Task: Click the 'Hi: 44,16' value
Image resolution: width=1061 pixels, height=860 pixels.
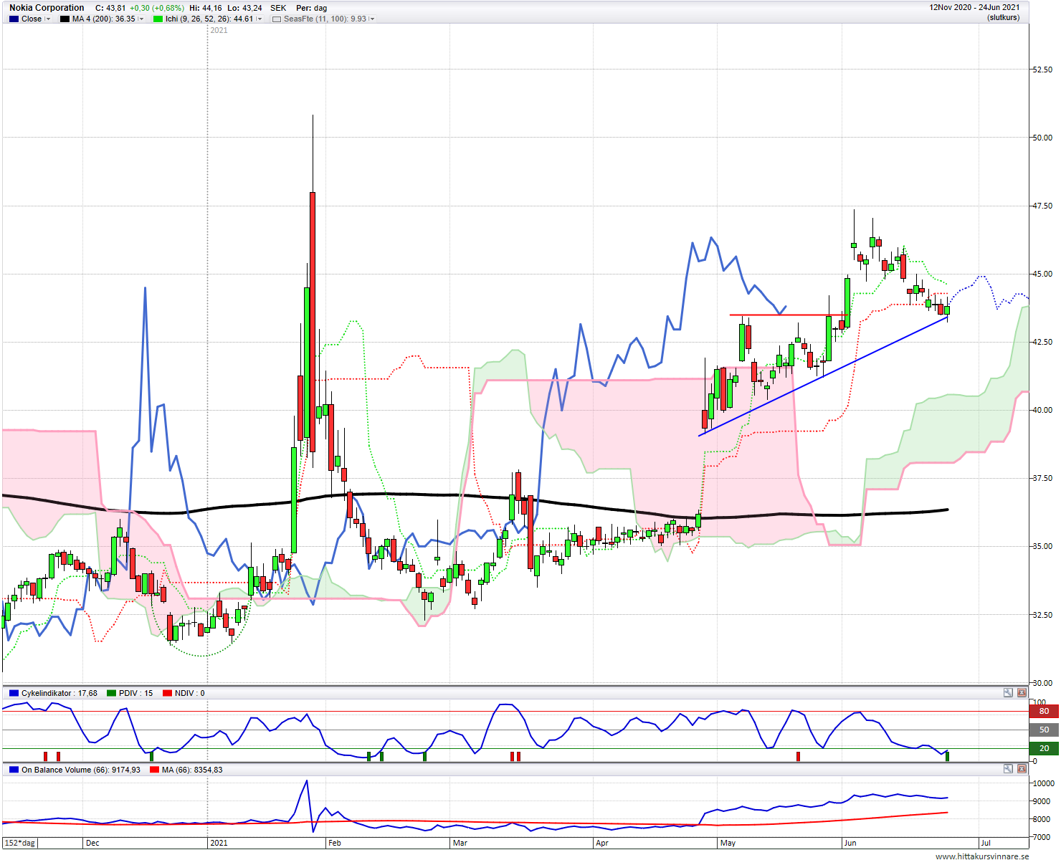Action: coord(206,9)
